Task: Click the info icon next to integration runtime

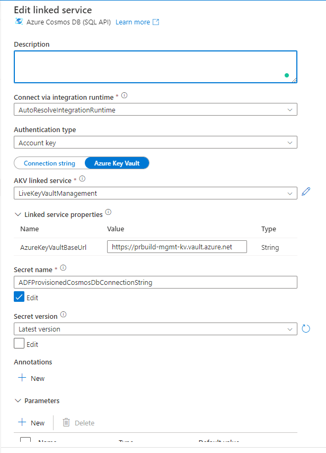Action: point(125,96)
